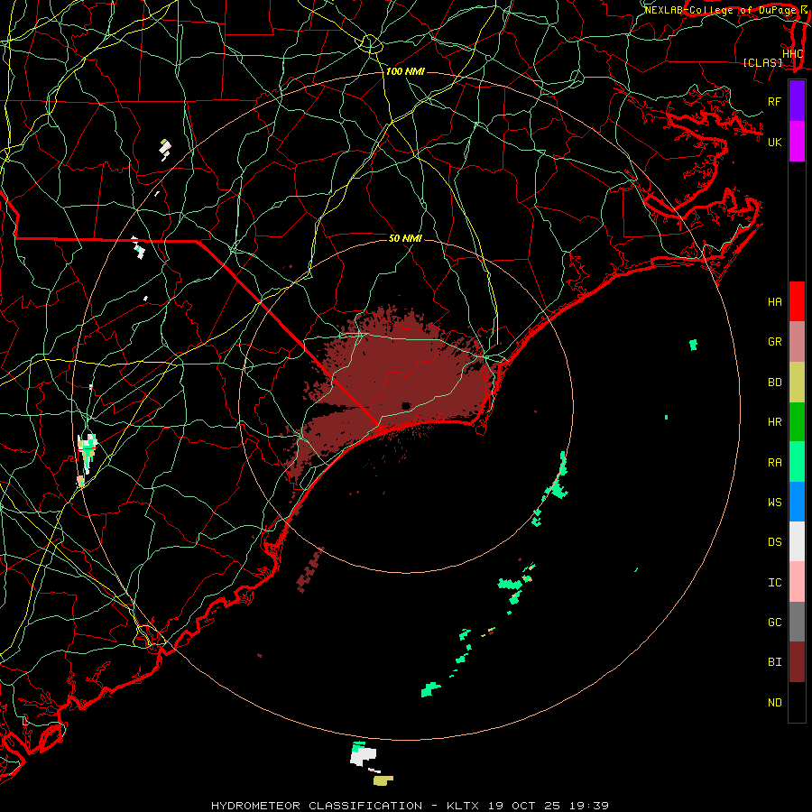The width and height of the screenshot is (812, 812).
Task: Select the "GR" legend label
Action: pos(775,342)
